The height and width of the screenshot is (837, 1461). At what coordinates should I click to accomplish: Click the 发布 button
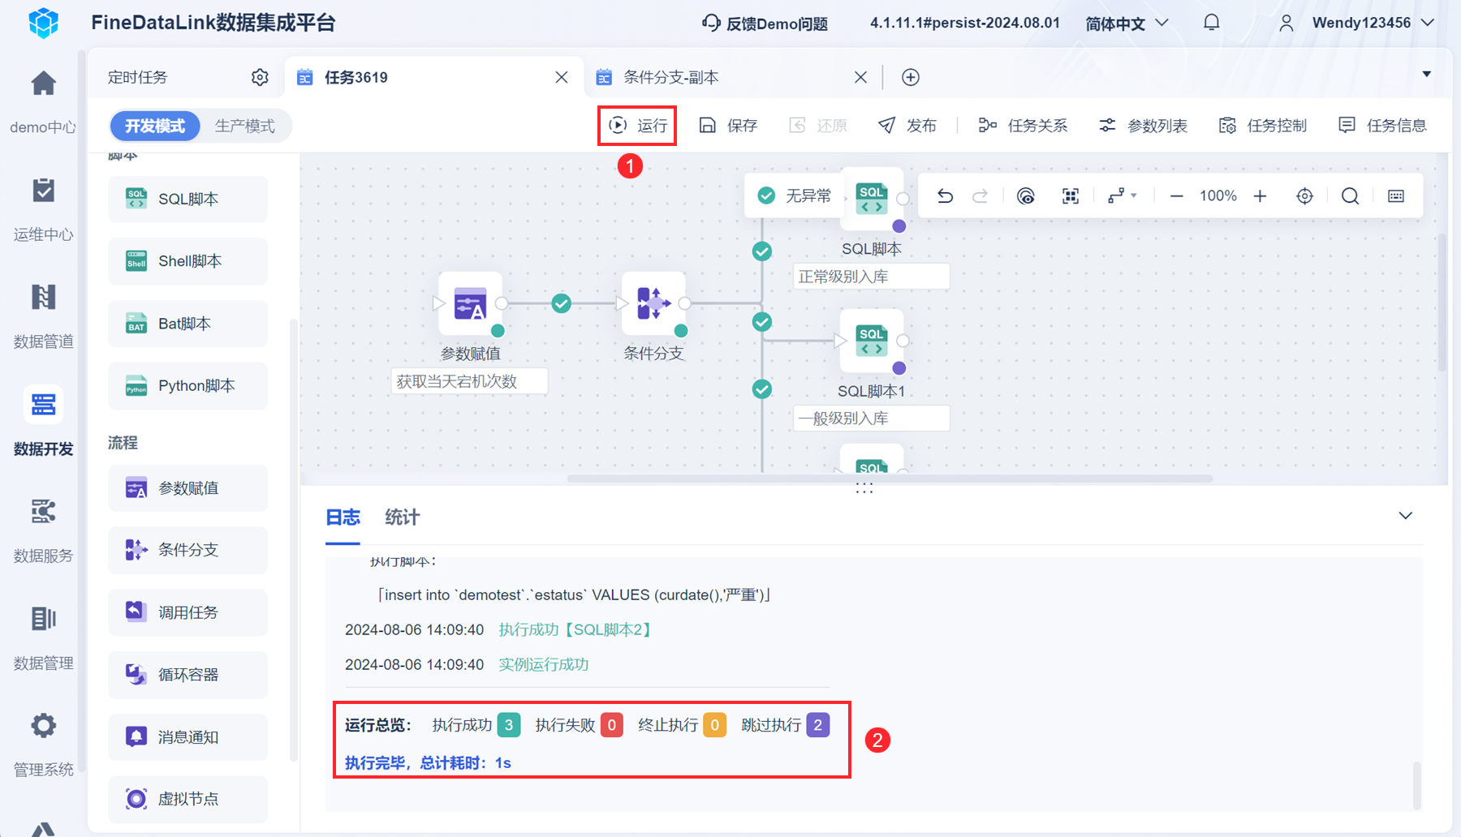(x=907, y=126)
